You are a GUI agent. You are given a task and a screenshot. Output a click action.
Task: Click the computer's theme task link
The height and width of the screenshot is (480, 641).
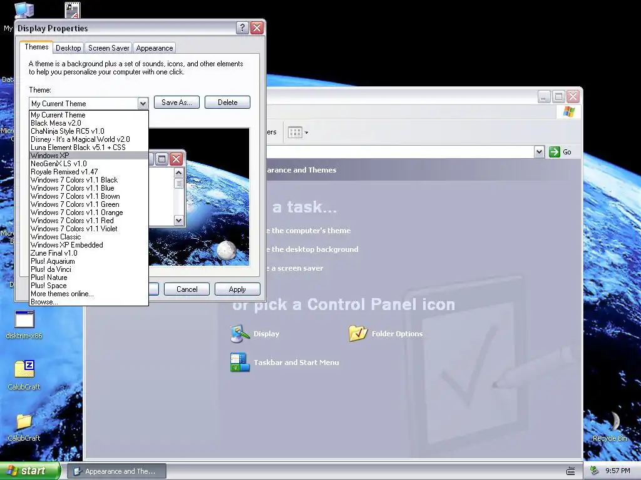pos(308,231)
